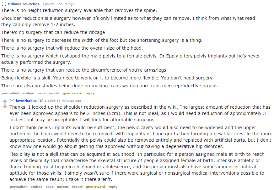Image resolution: width=274 pixels, height=190 pixels.
Task: Click embed under MillionaireBitches comment
Action: (x=29, y=93)
